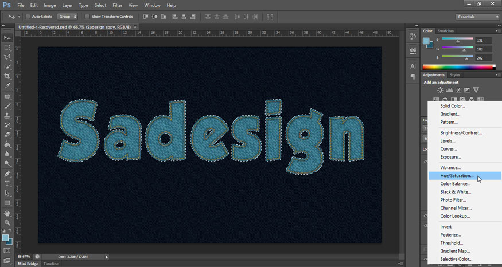Select the Pen tool
This screenshot has width=502, height=267.
[7, 174]
